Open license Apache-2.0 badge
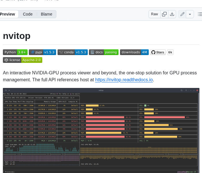This screenshot has width=202, height=173. (x=22, y=60)
